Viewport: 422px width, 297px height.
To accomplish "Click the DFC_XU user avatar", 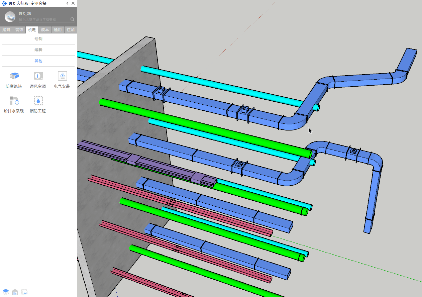I will (x=10, y=17).
